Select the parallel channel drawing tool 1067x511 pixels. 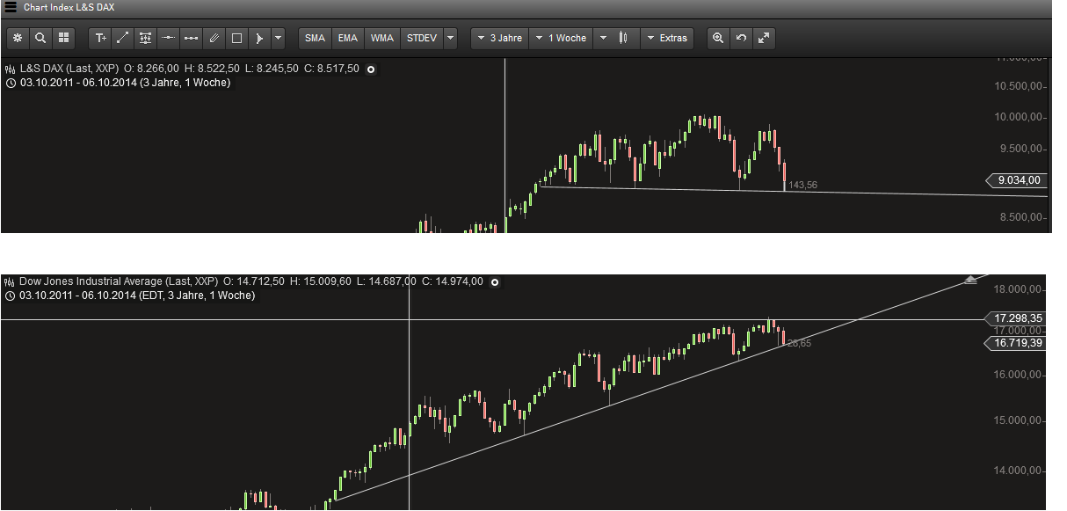[214, 38]
